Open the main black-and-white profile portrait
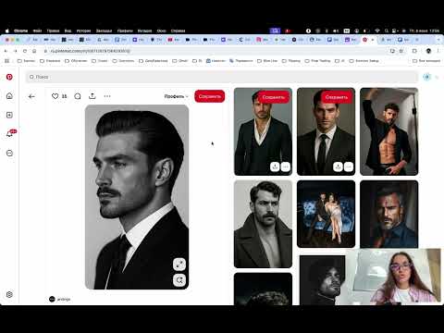The height and width of the screenshot is (333, 444). click(137, 197)
